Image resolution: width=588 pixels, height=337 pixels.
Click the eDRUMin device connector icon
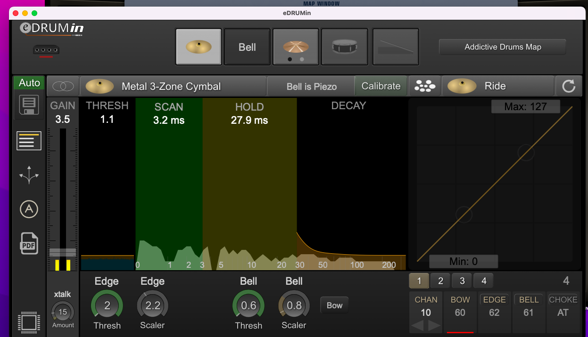pyautogui.click(x=46, y=50)
